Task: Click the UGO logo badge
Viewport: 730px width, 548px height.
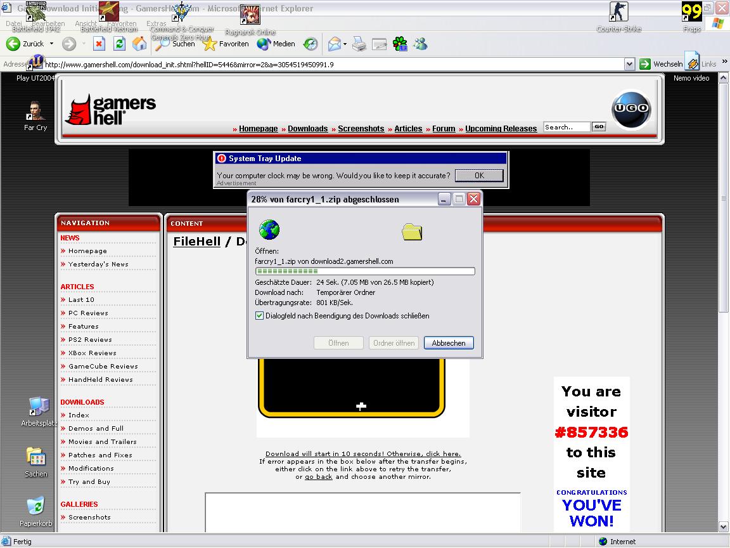Action: pos(631,108)
